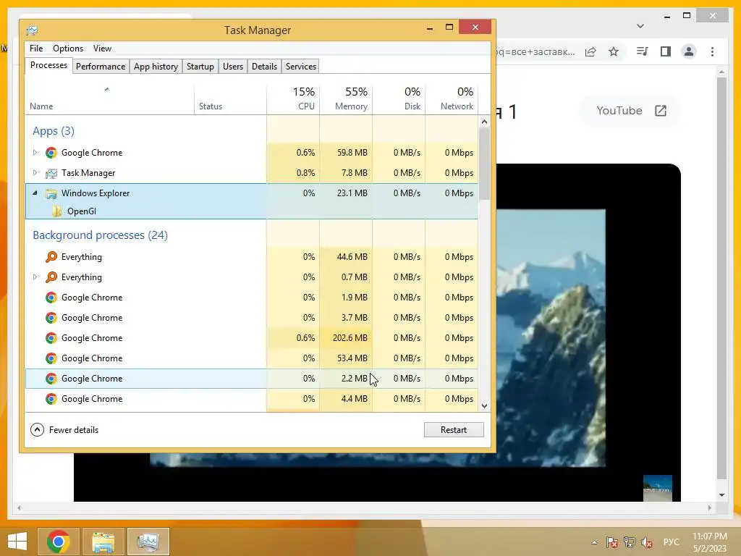Open Chrome media control playlist icon
This screenshot has width=741, height=556.
(643, 51)
